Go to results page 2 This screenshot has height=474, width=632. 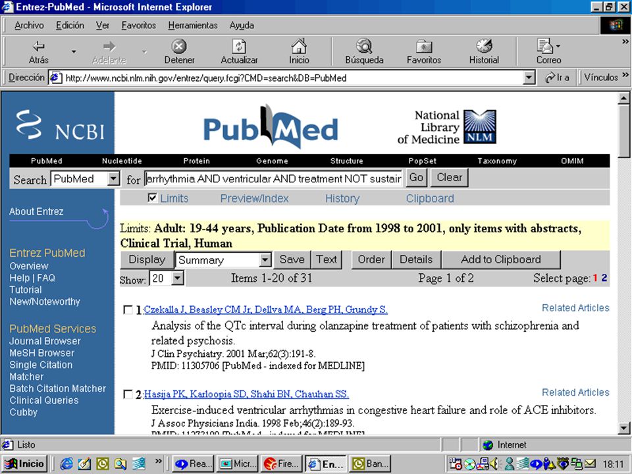(x=604, y=278)
